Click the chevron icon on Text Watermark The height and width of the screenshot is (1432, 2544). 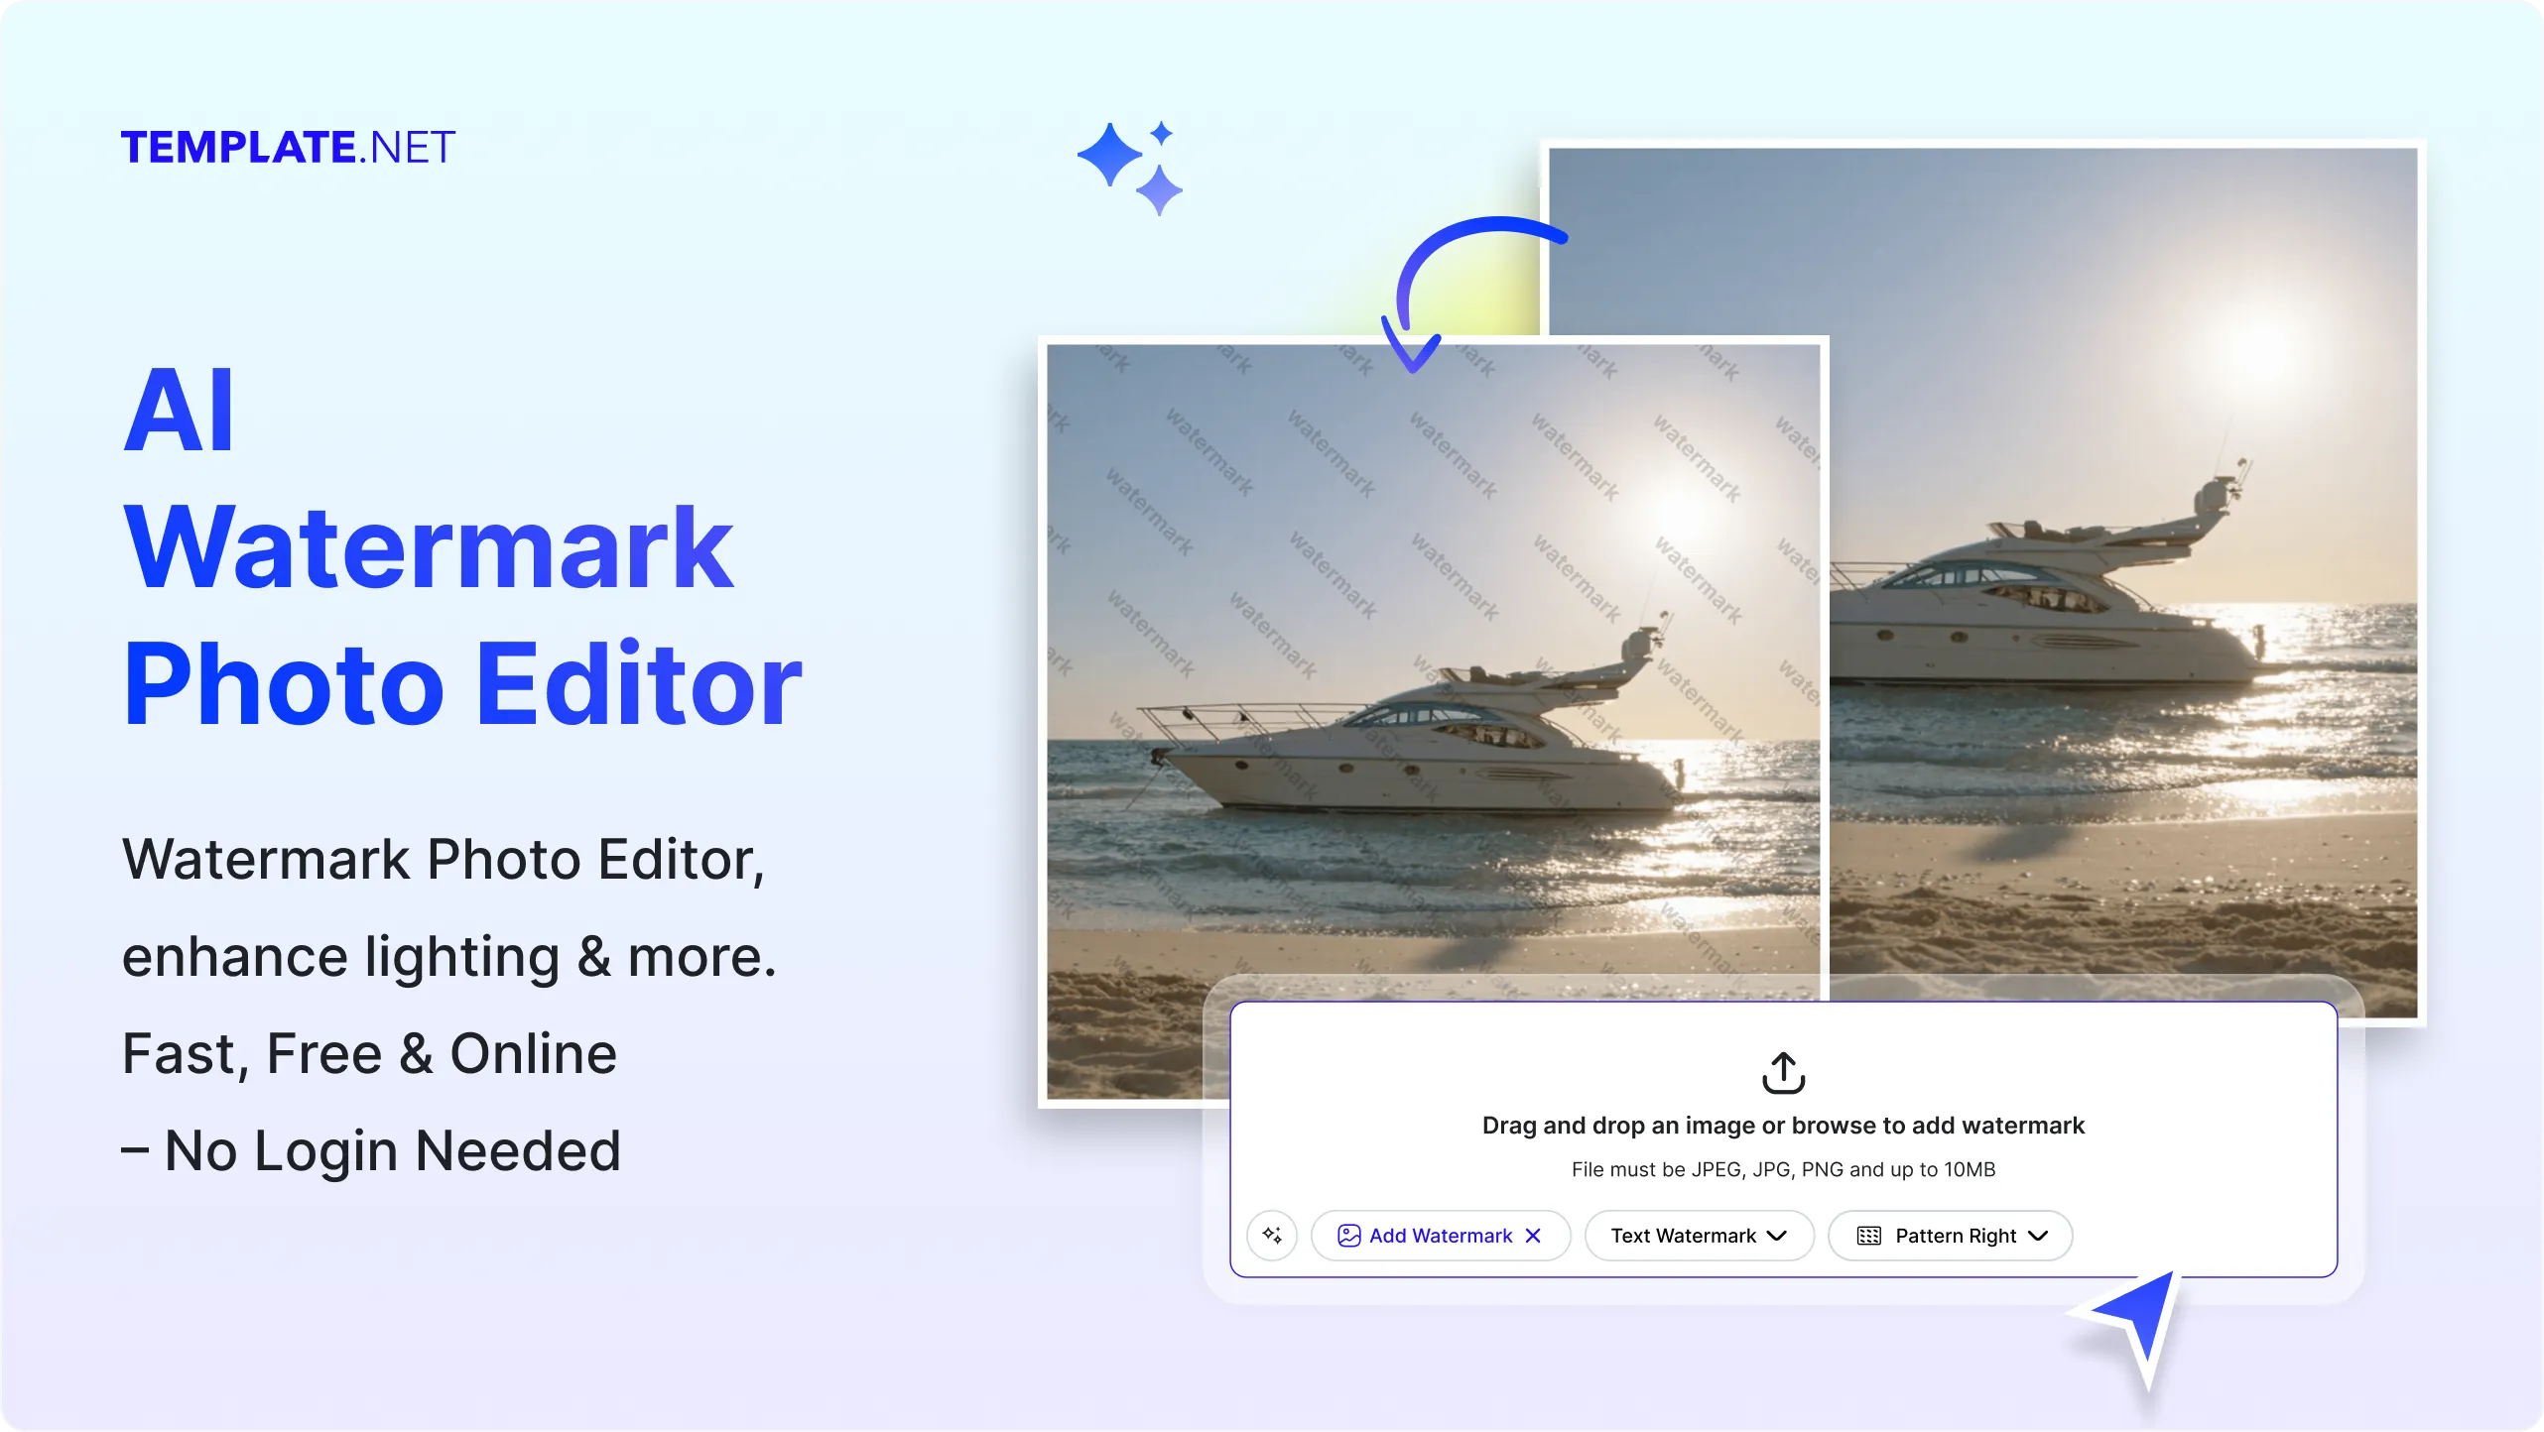coord(1777,1236)
